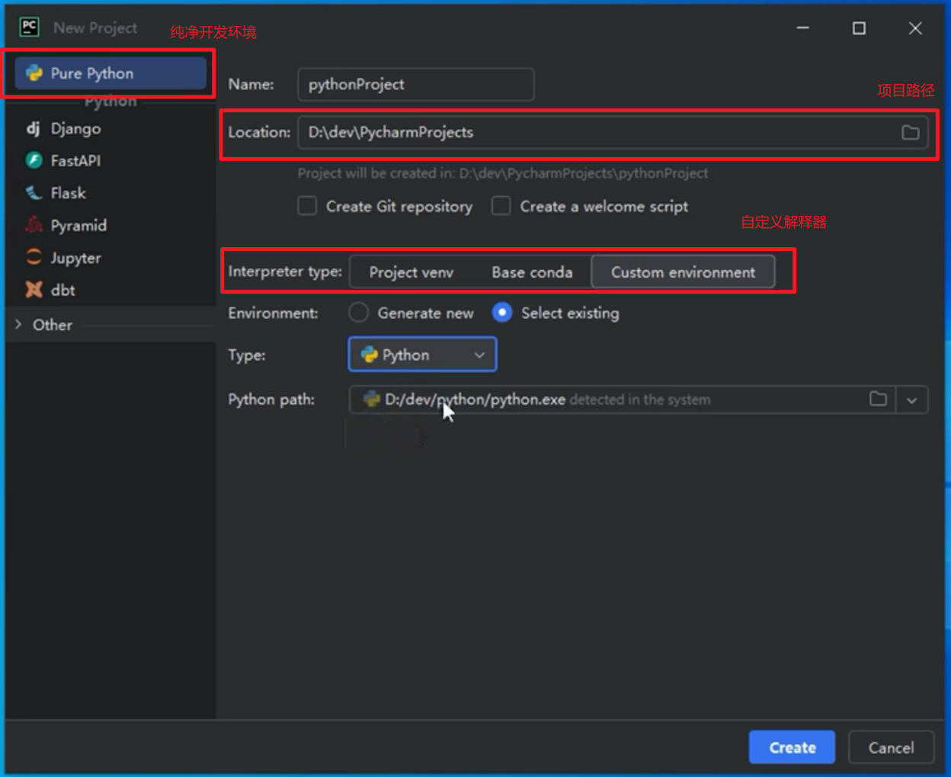Click the Create button
The width and height of the screenshot is (951, 777).
[792, 747]
